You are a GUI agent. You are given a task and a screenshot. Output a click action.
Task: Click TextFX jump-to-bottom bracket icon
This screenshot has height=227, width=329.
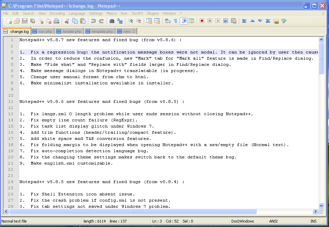click(x=268, y=21)
